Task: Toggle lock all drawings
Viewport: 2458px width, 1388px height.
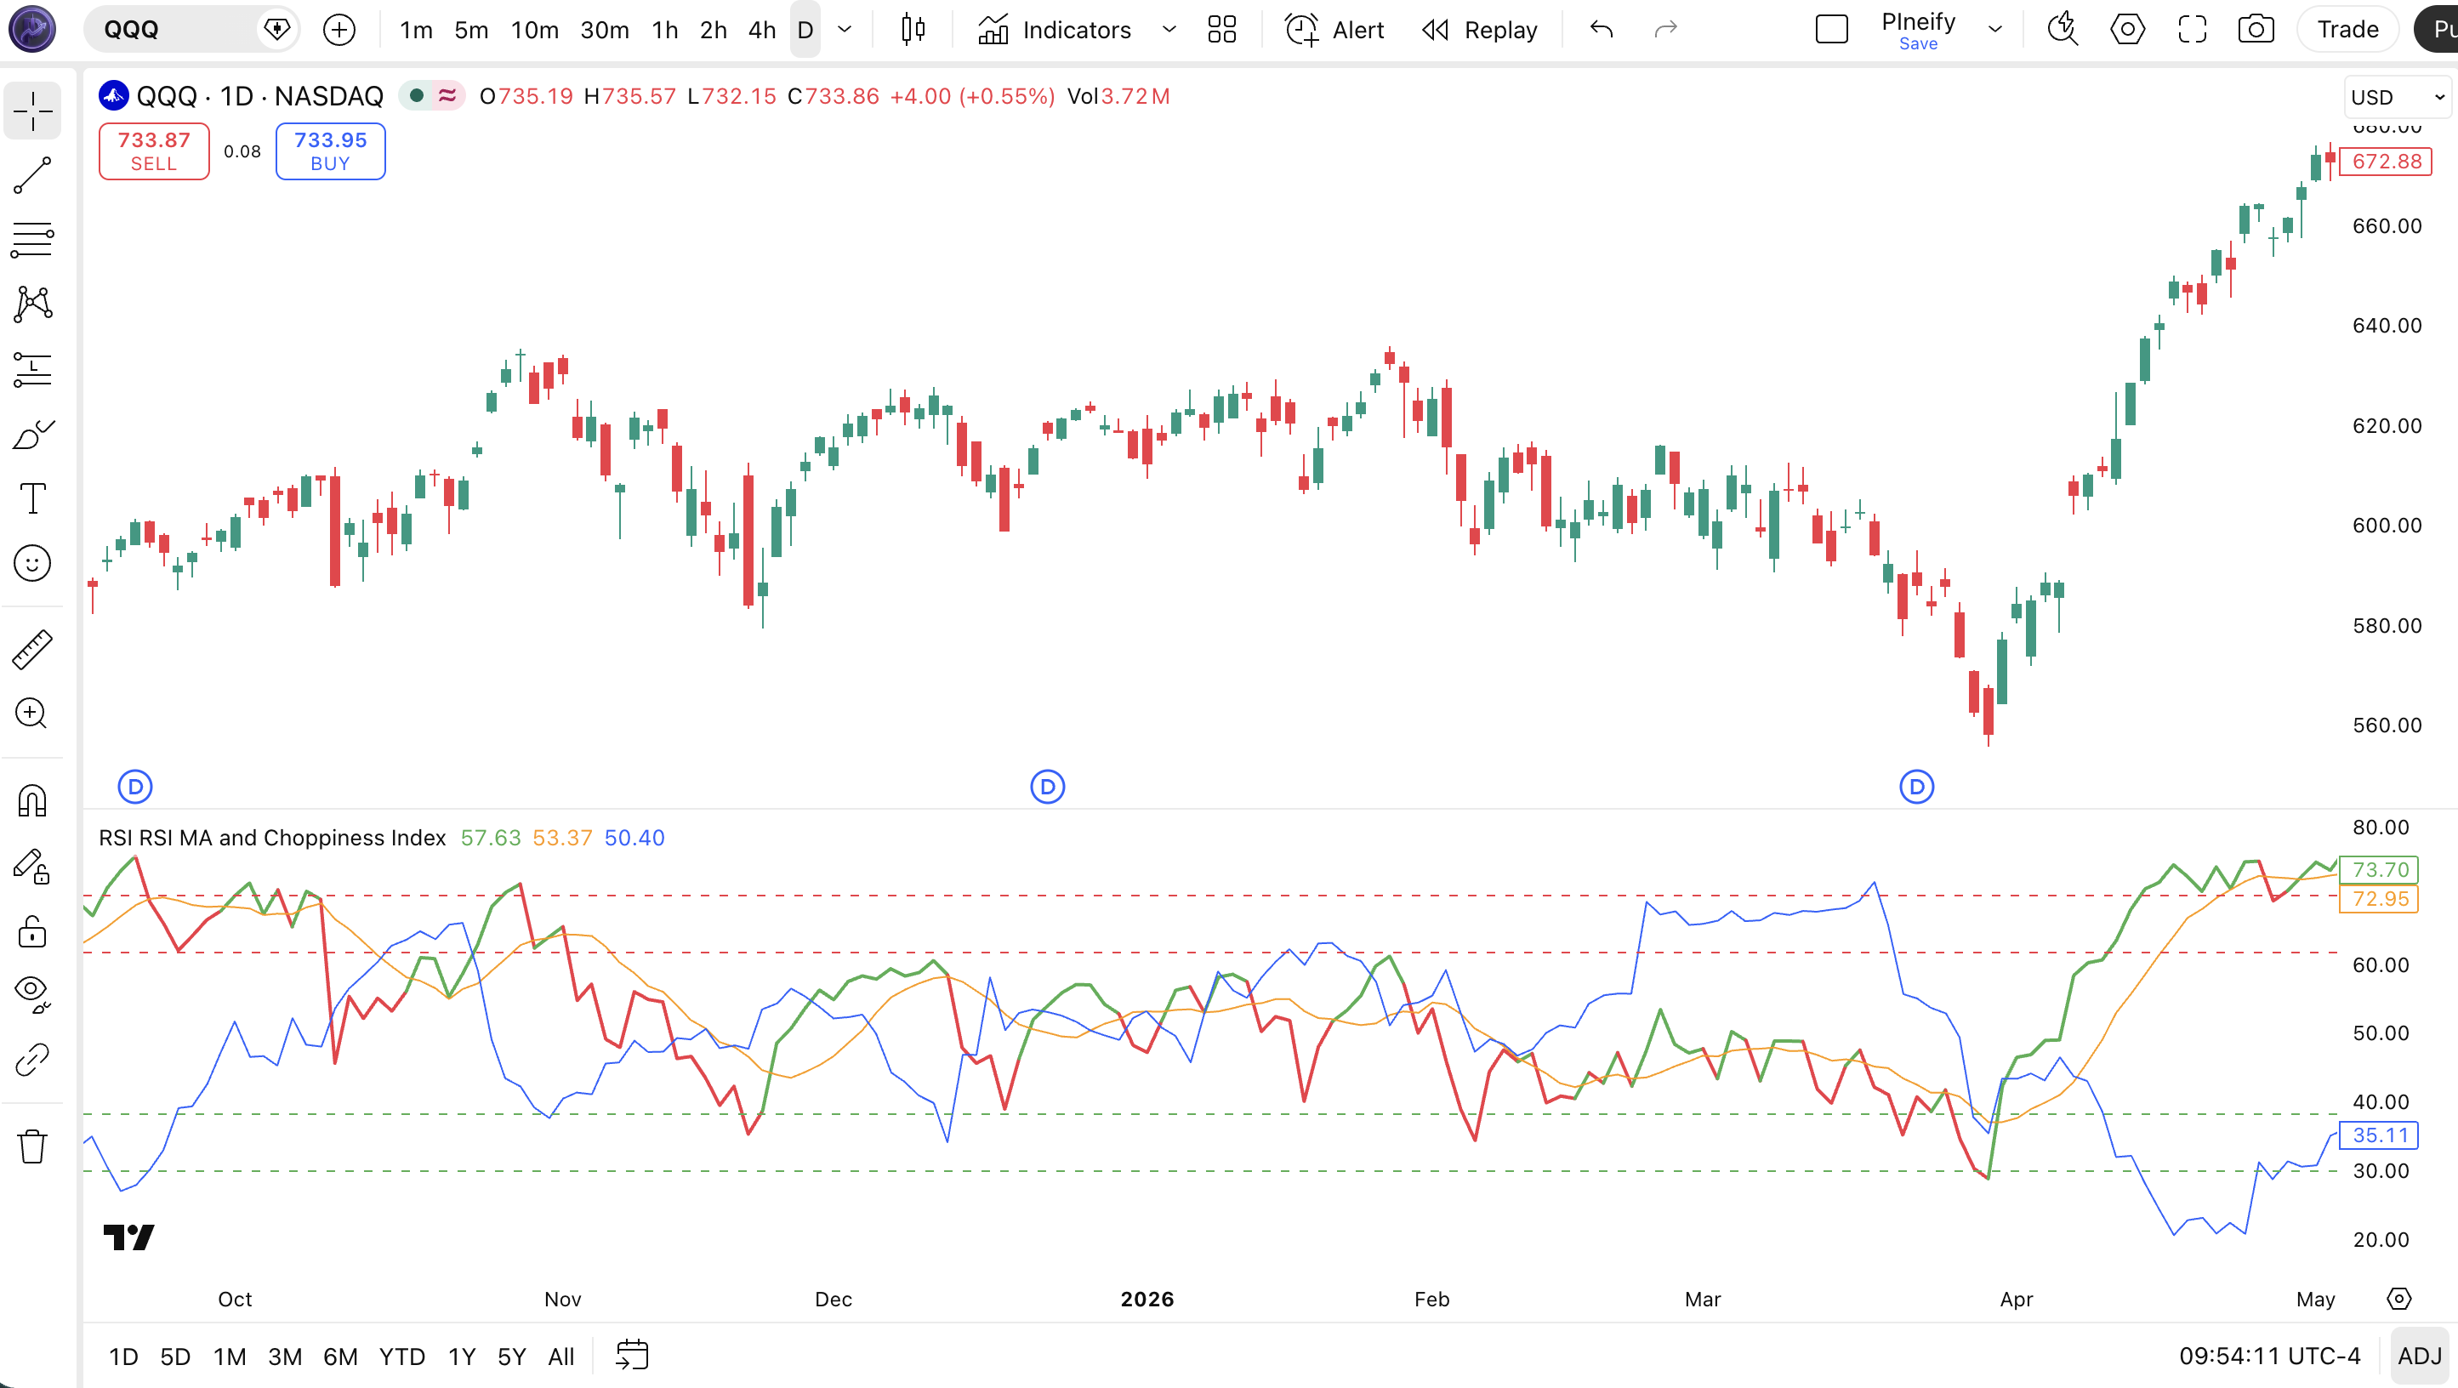Action: point(32,931)
